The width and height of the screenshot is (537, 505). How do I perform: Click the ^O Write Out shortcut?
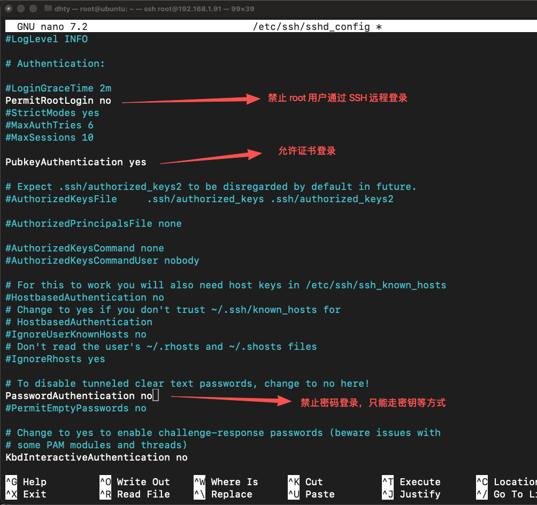pyautogui.click(x=134, y=482)
